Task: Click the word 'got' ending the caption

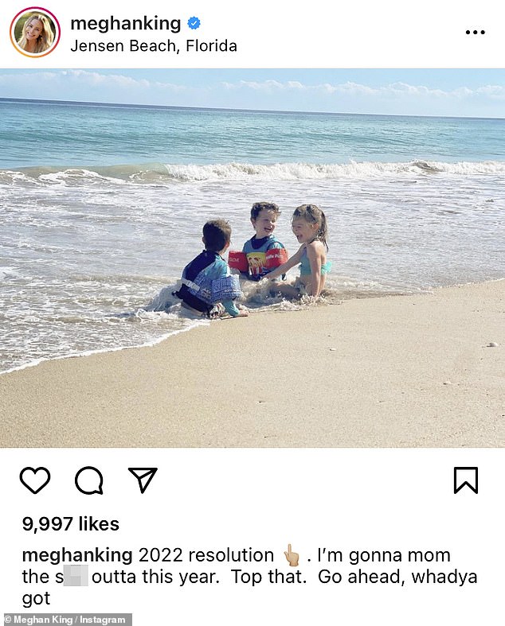Action: click(36, 599)
